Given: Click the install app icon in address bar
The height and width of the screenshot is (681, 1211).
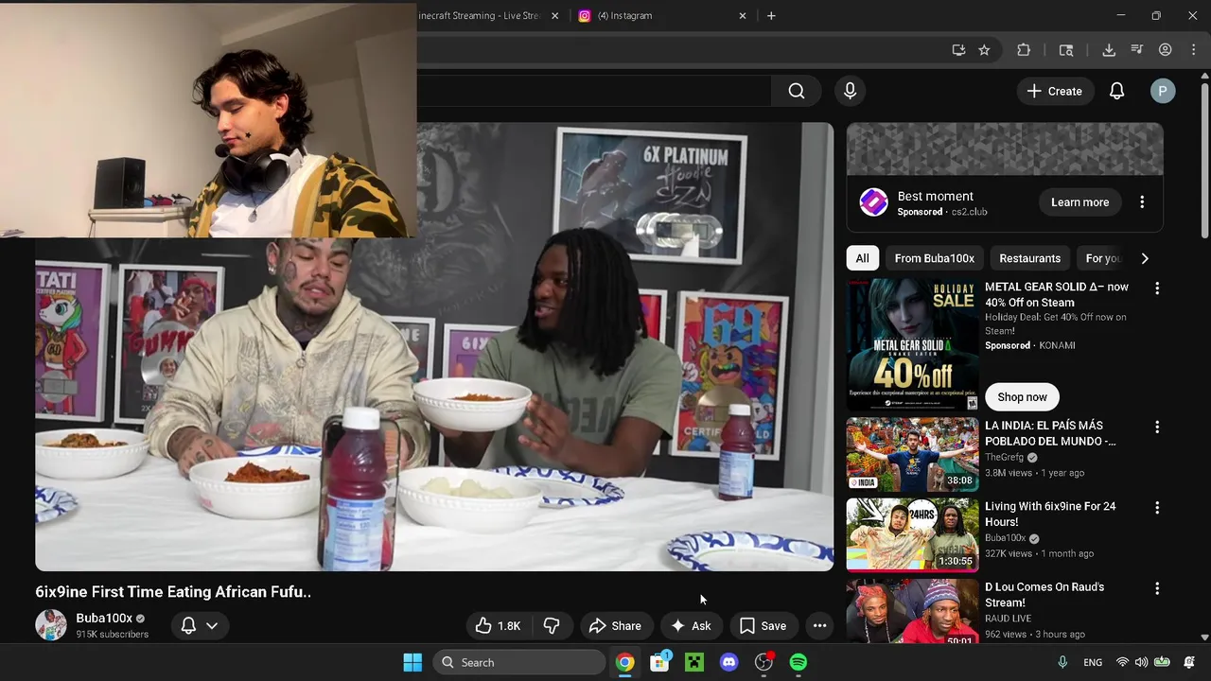Looking at the screenshot, I should tap(958, 50).
